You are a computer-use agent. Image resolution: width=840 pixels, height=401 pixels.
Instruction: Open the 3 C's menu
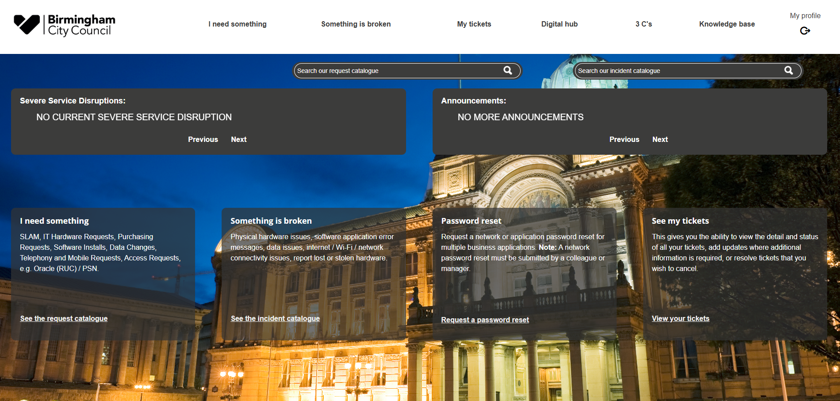(x=643, y=24)
